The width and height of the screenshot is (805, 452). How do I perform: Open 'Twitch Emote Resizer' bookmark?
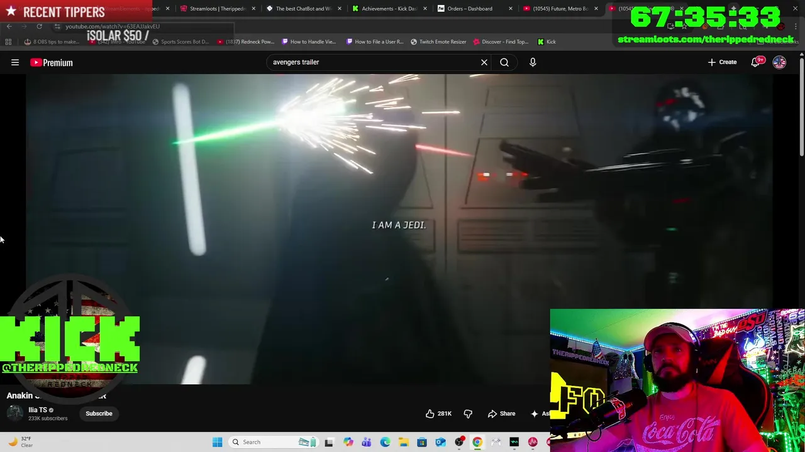pos(438,41)
